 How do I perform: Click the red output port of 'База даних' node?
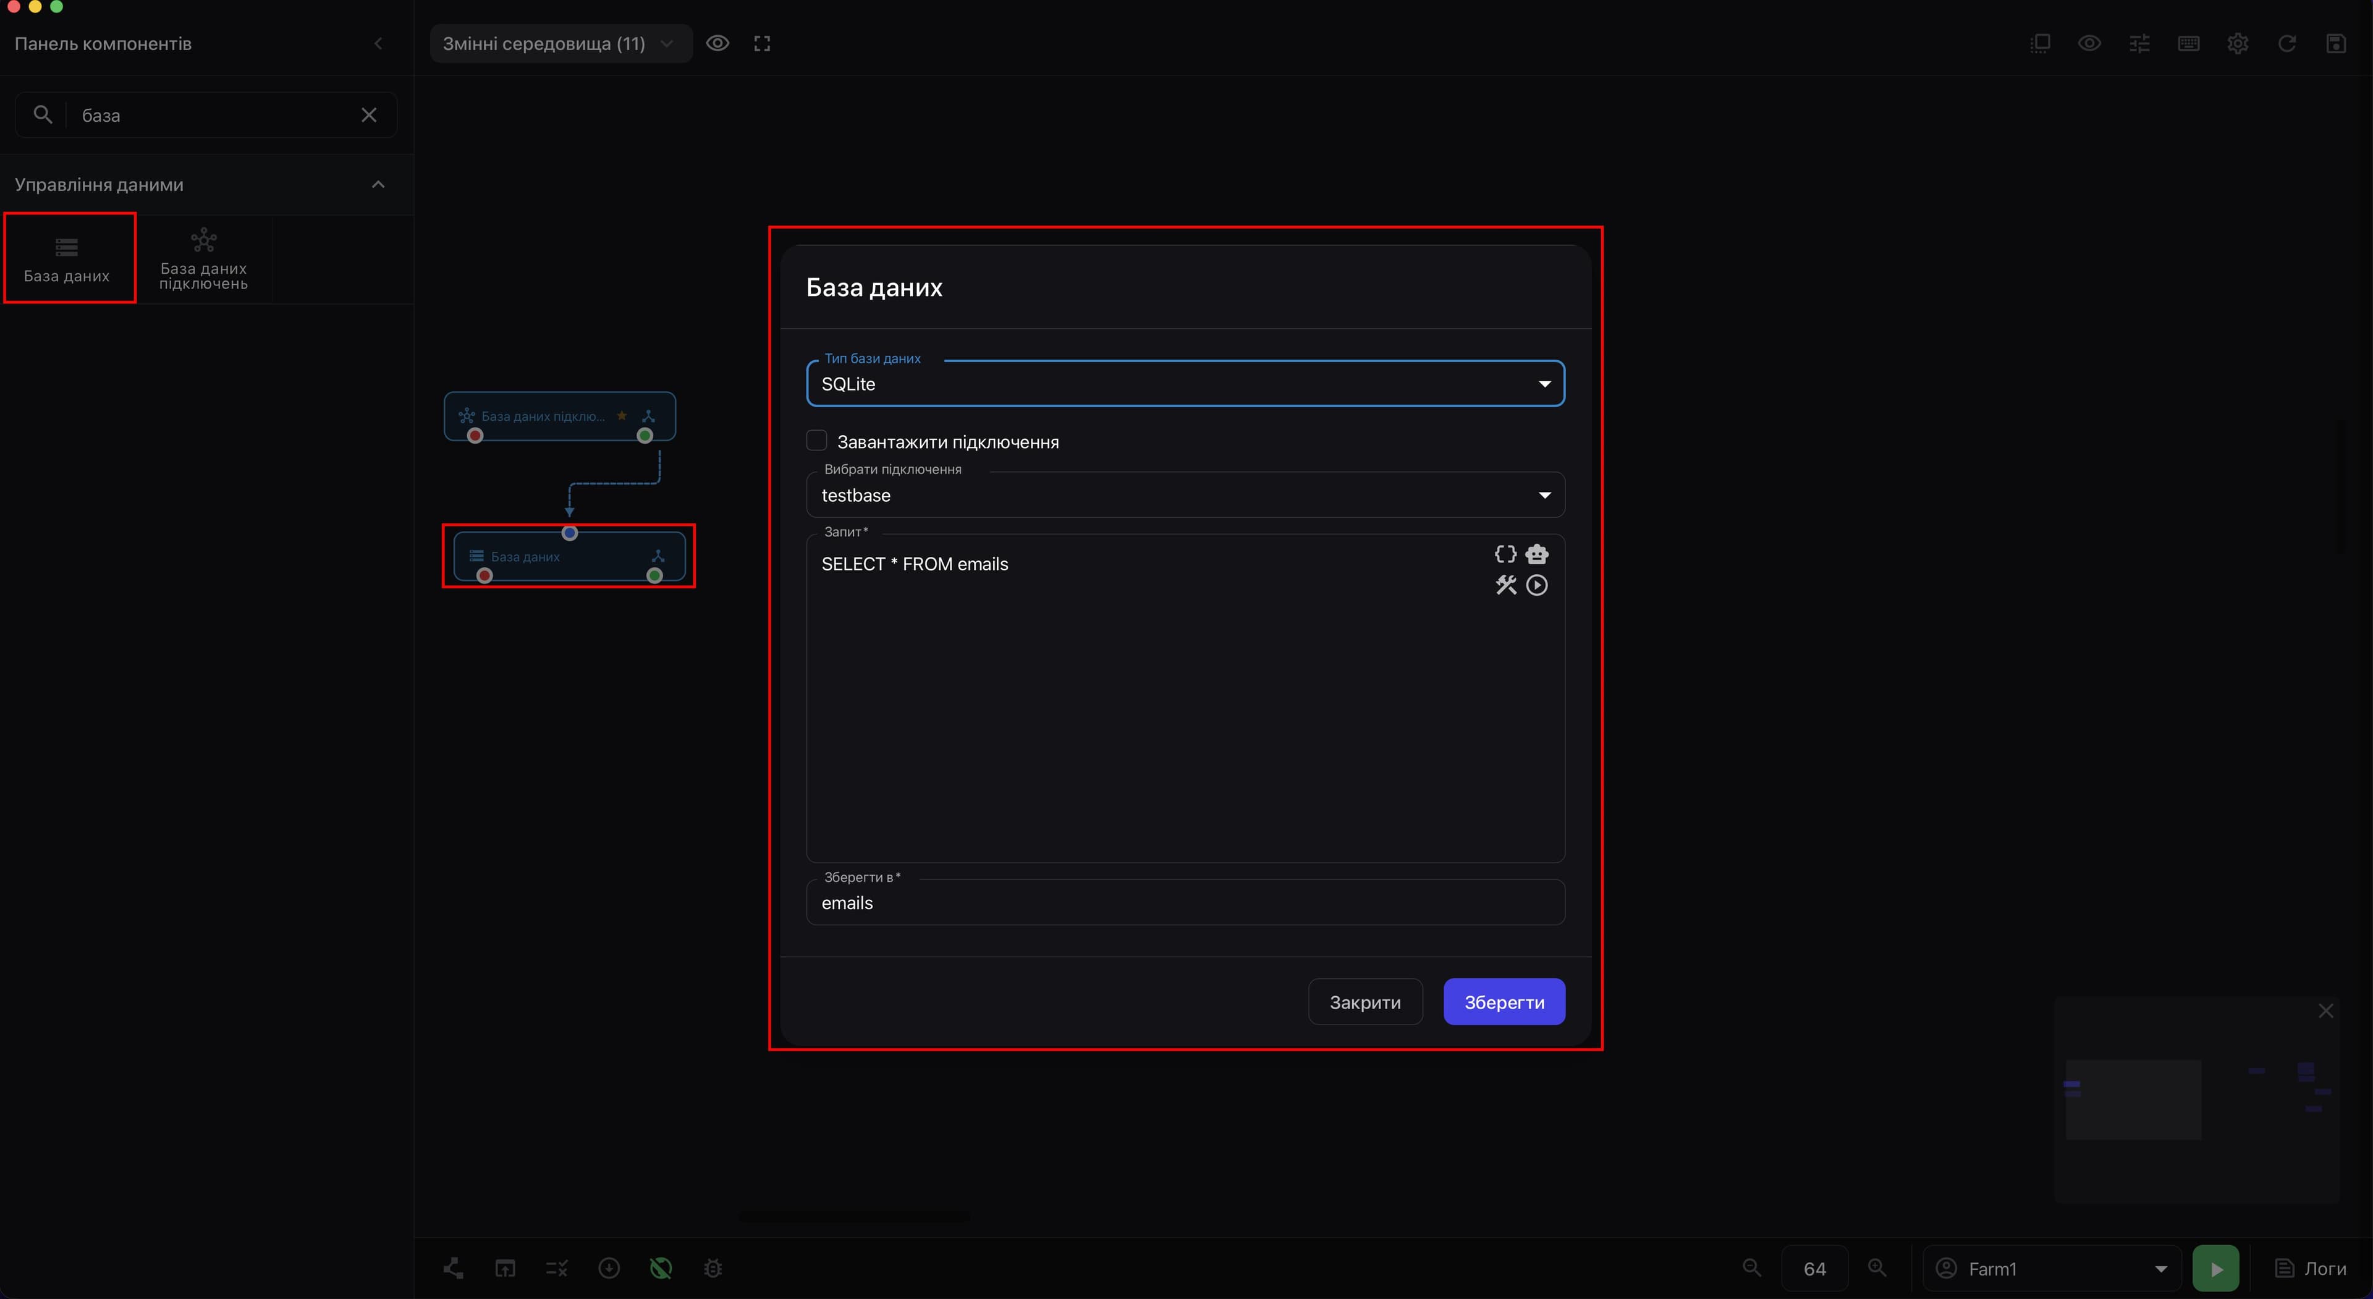pyautogui.click(x=484, y=576)
